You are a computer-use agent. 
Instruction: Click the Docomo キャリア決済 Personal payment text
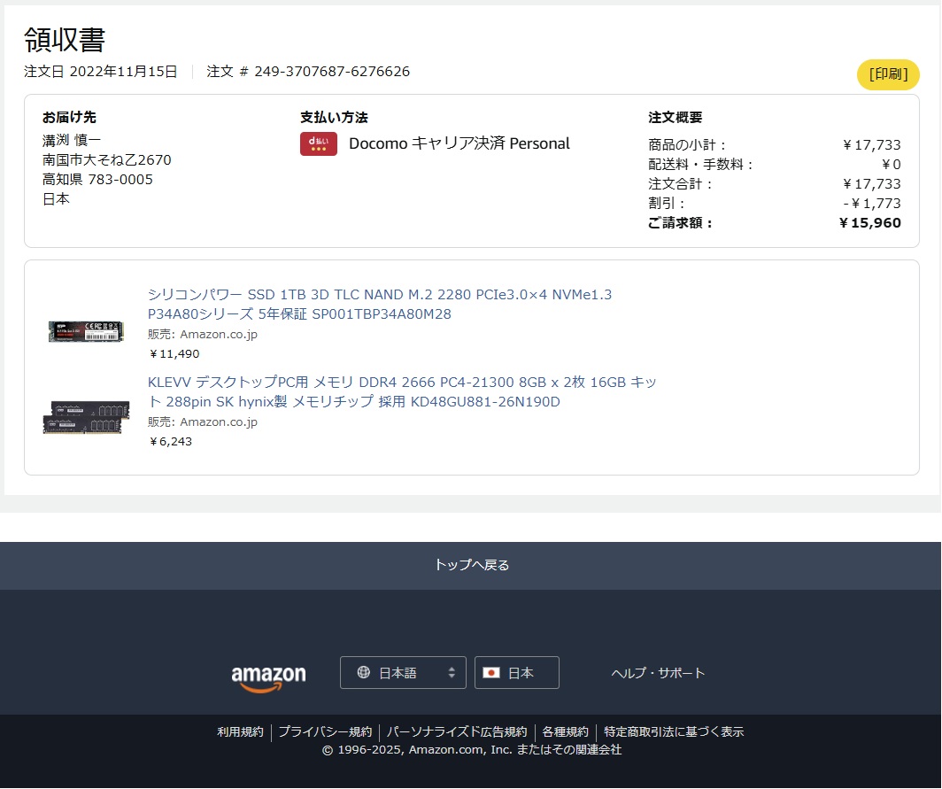click(x=459, y=143)
